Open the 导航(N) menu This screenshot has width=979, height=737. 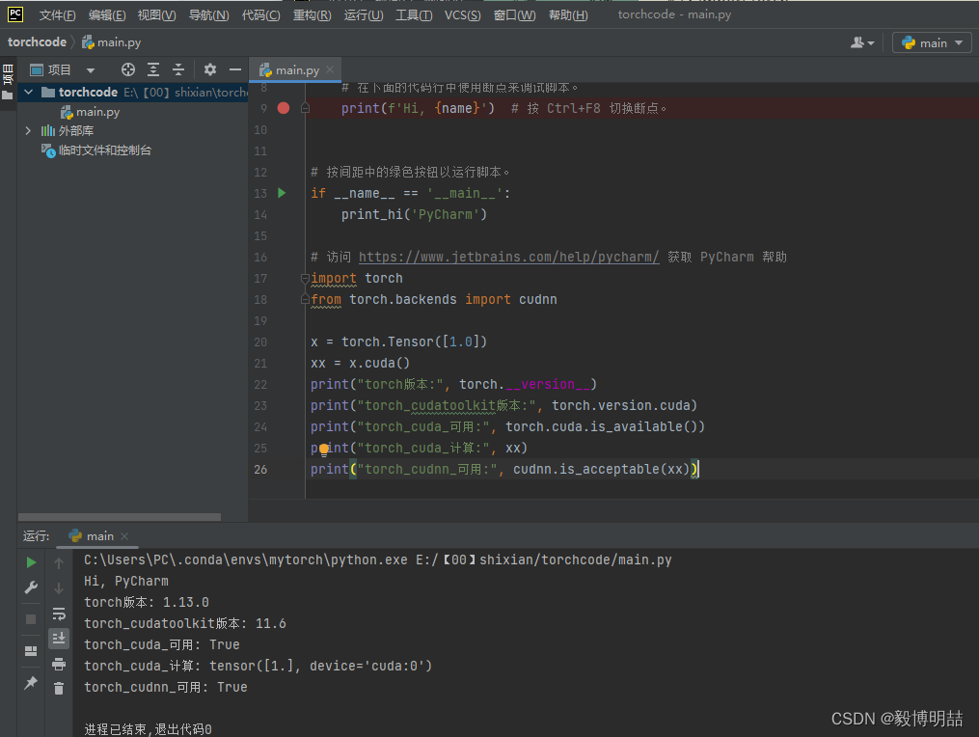point(208,15)
